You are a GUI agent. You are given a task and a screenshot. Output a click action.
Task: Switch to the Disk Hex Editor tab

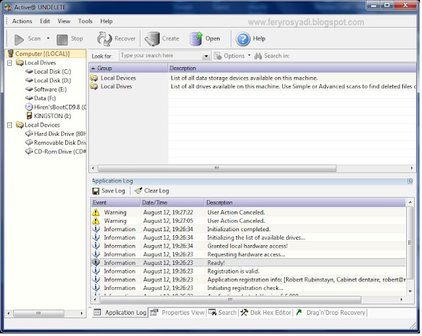[266, 313]
